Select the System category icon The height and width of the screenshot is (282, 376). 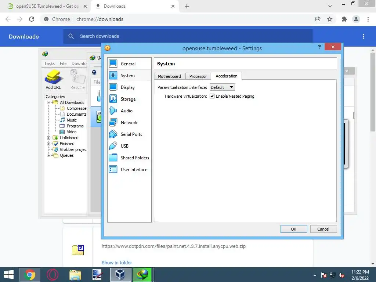point(113,75)
